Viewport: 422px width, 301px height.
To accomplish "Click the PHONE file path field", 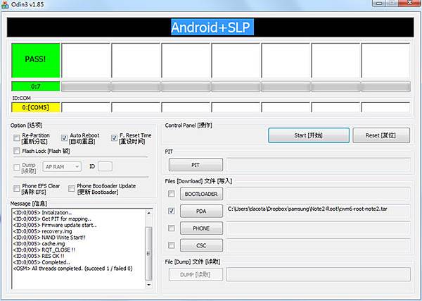I will pos(319,228).
